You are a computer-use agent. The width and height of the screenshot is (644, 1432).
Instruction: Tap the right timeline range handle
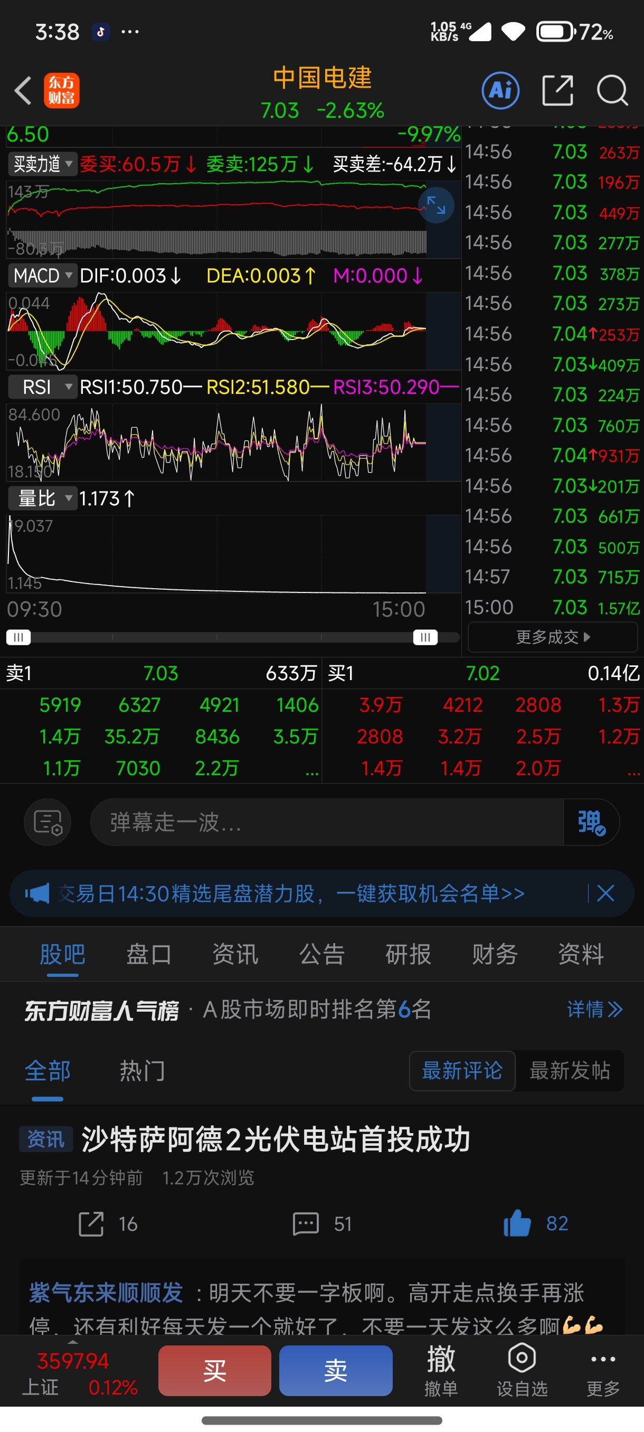[425, 637]
